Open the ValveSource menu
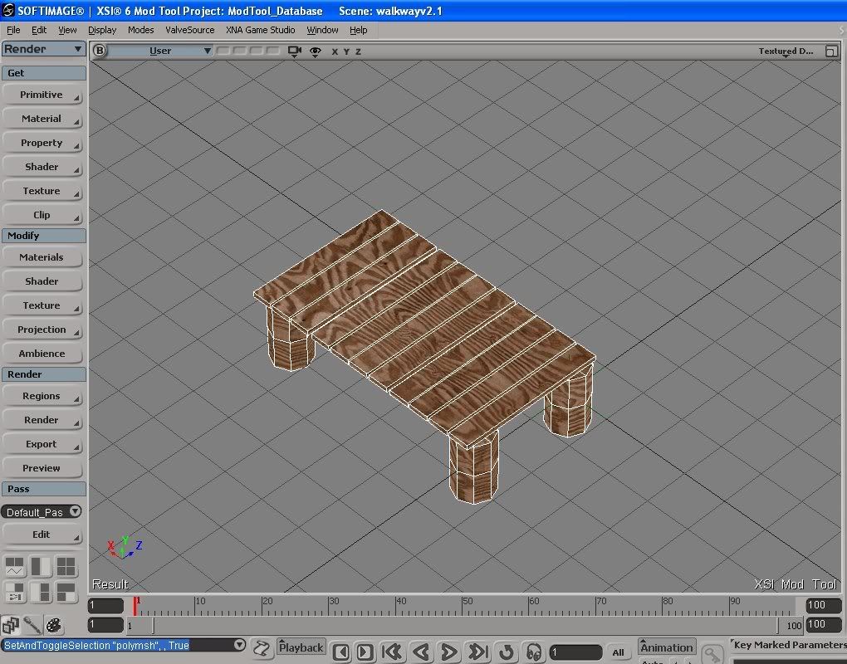The width and height of the screenshot is (847, 664). click(x=189, y=30)
